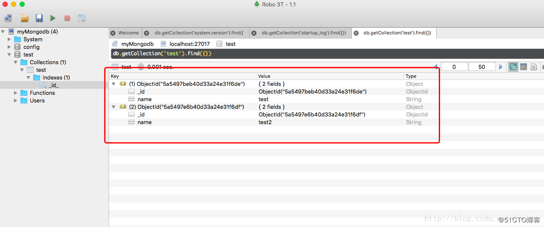Screen dimensions: 544x227
Task: Click the myMongodb connection label above the query
Action: coord(137,44)
